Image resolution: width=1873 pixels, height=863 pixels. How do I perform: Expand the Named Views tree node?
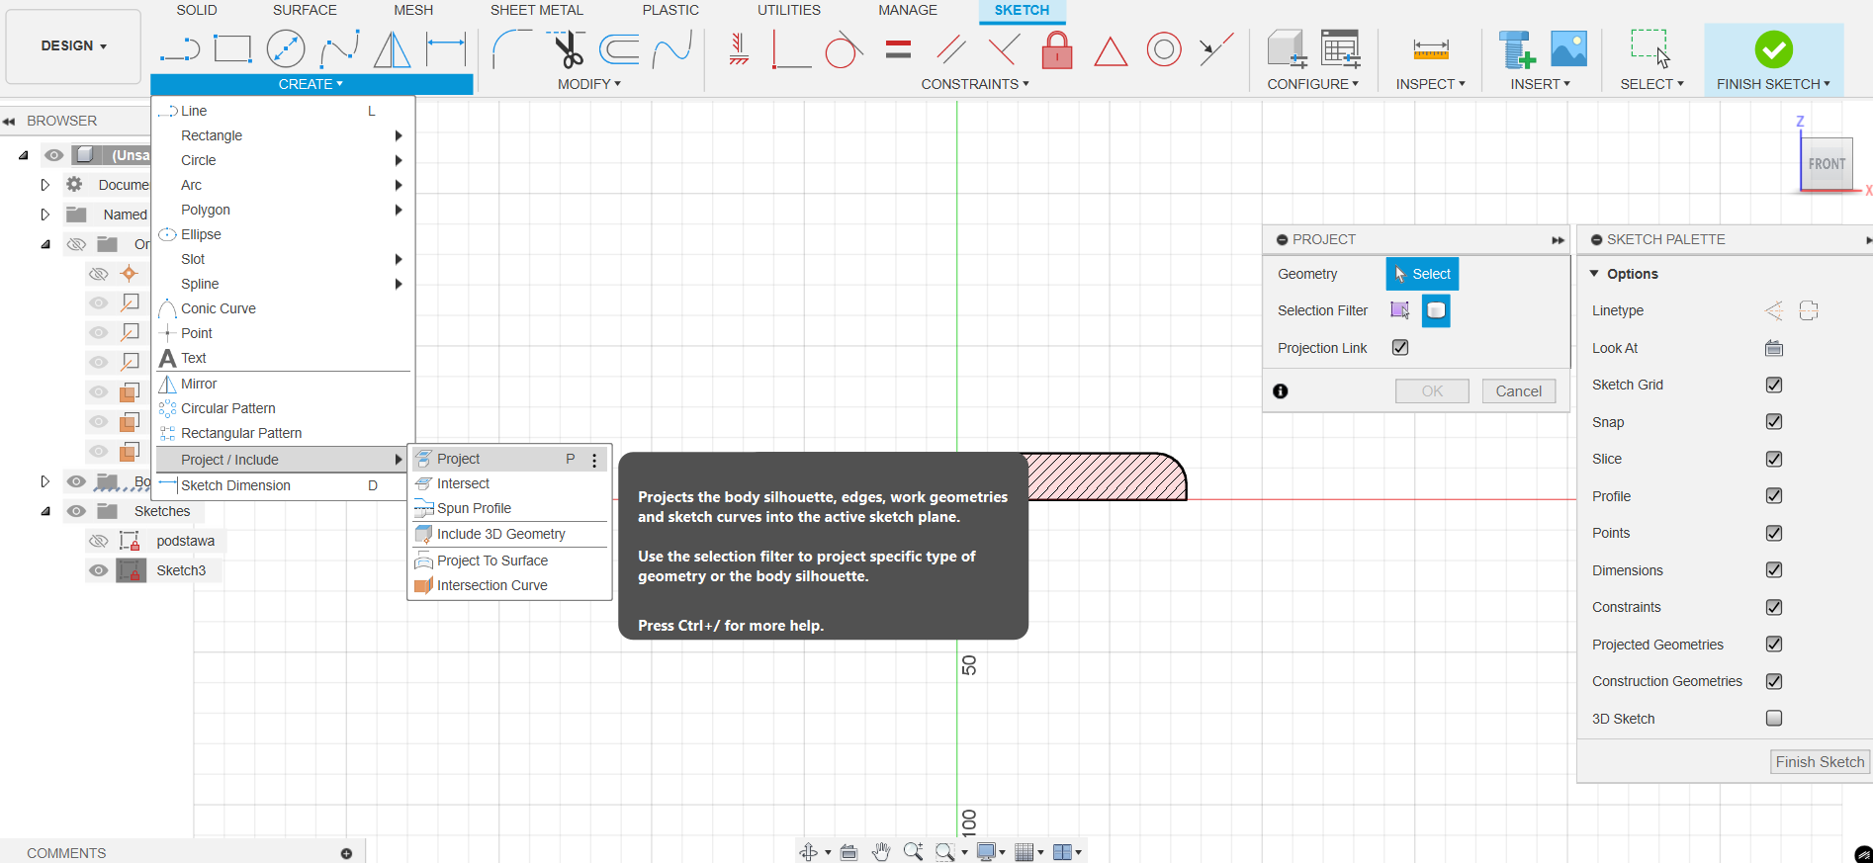point(45,215)
